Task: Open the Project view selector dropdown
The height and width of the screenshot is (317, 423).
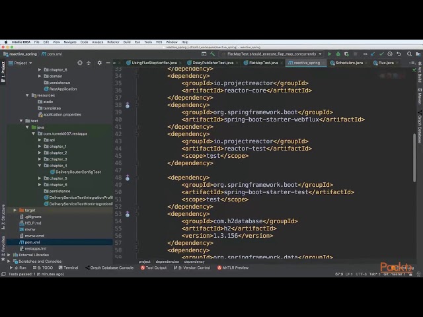Action: [x=20, y=63]
